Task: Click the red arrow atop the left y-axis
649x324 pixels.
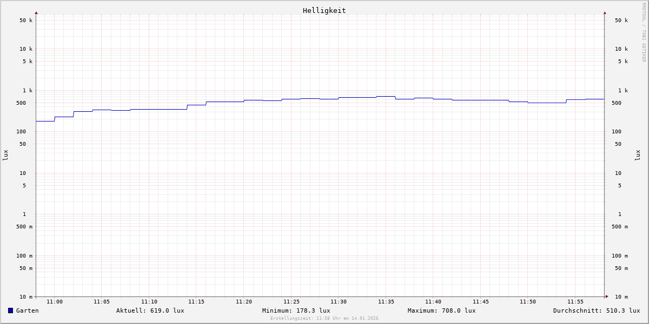Action: (x=36, y=12)
